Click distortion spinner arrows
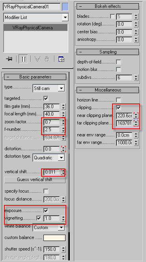Viewport: 146px width, 262px height. 64,149
